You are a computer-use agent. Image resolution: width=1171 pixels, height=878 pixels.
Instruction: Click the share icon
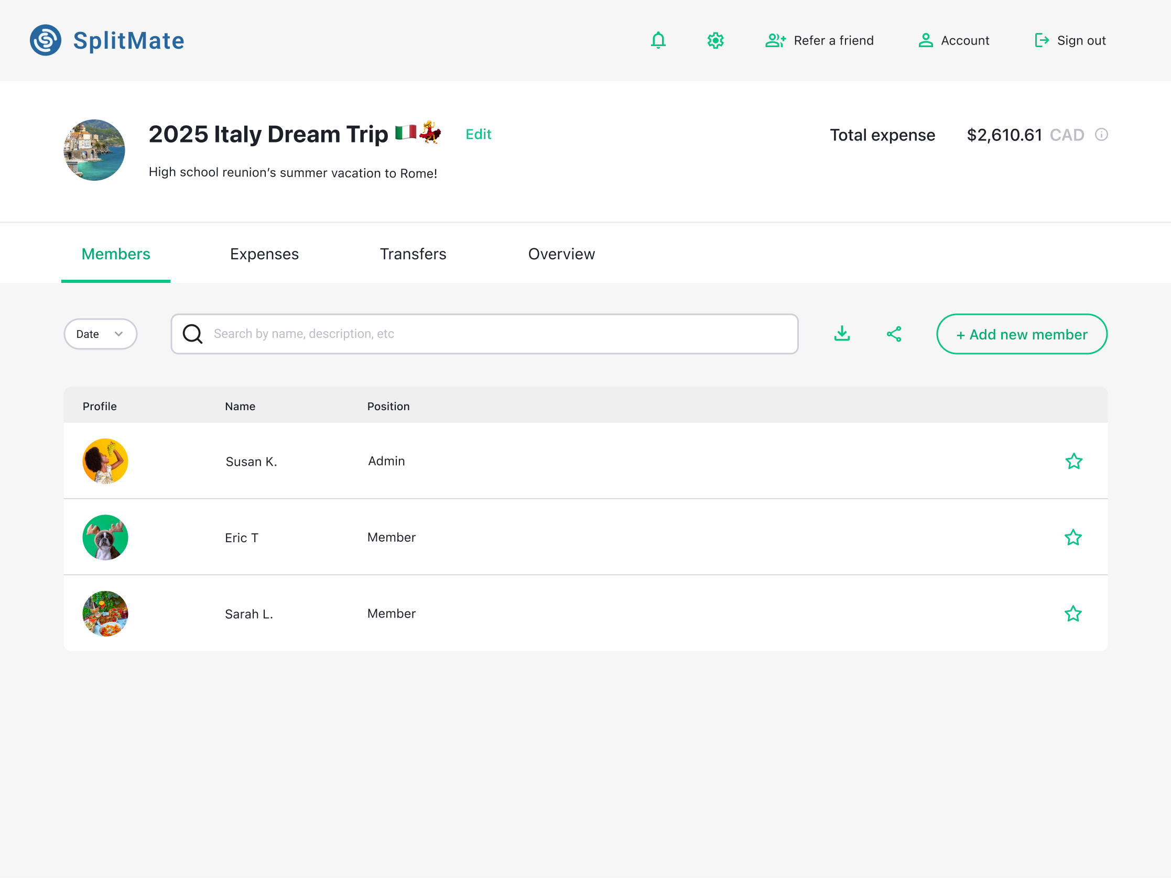point(894,334)
